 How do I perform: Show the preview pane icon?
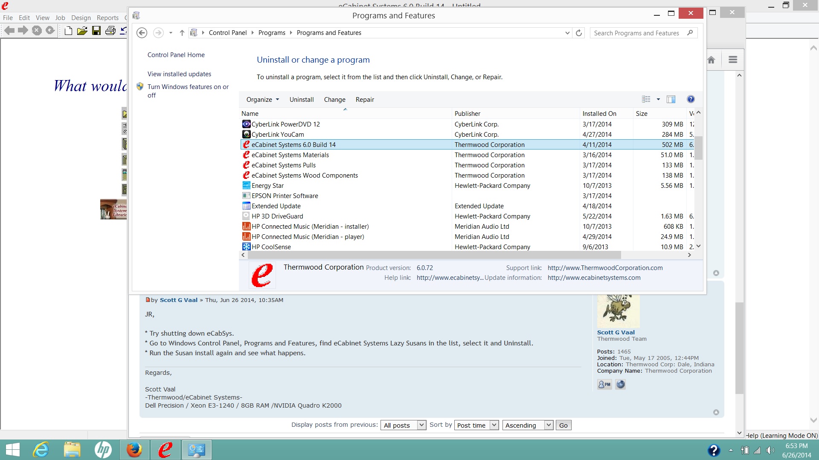point(671,99)
